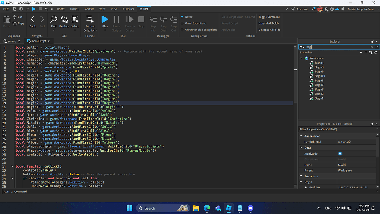Click the Undo arrow in top bar
This screenshot has height=214, width=380.
click(x=46, y=9)
